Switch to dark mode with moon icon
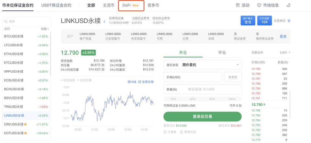Screen dimensions: 311x143 (x=289, y=6)
